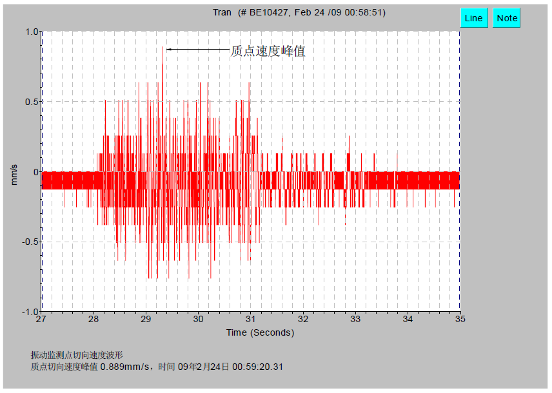
Task: Select the 35 tick on time axis
Action: pyautogui.click(x=460, y=319)
